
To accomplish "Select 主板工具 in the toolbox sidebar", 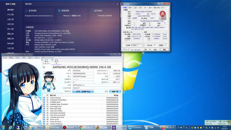I will tap(11, 19).
